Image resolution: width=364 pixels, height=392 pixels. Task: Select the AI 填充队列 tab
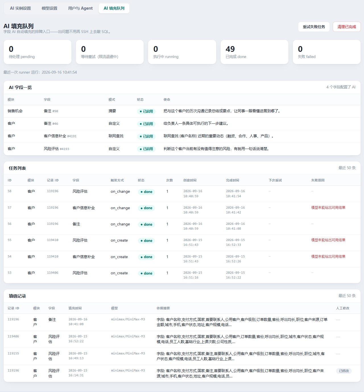[114, 8]
